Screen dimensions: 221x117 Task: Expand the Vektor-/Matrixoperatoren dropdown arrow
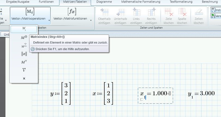(x=49, y=20)
